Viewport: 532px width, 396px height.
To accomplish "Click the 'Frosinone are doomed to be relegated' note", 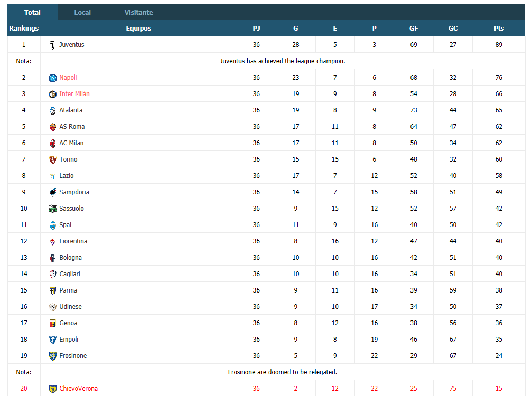I will (282, 372).
